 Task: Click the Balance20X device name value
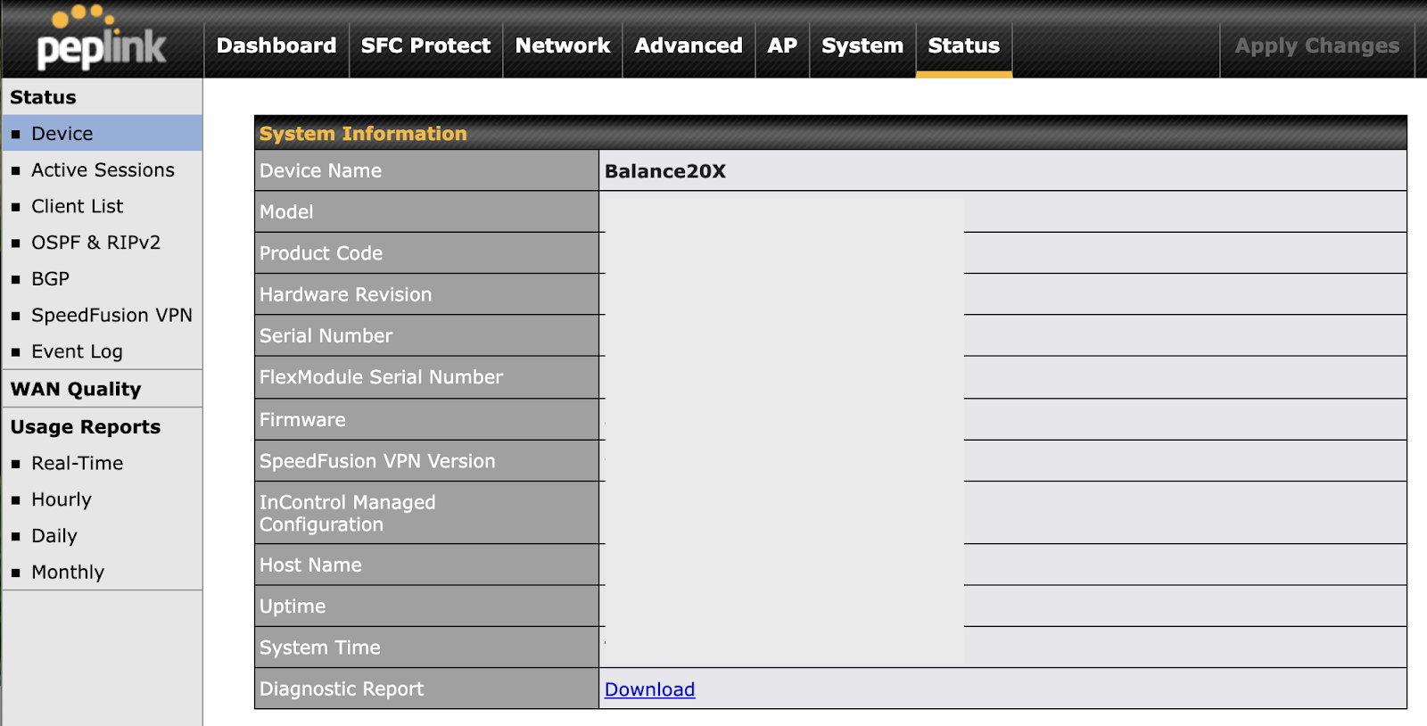665,171
